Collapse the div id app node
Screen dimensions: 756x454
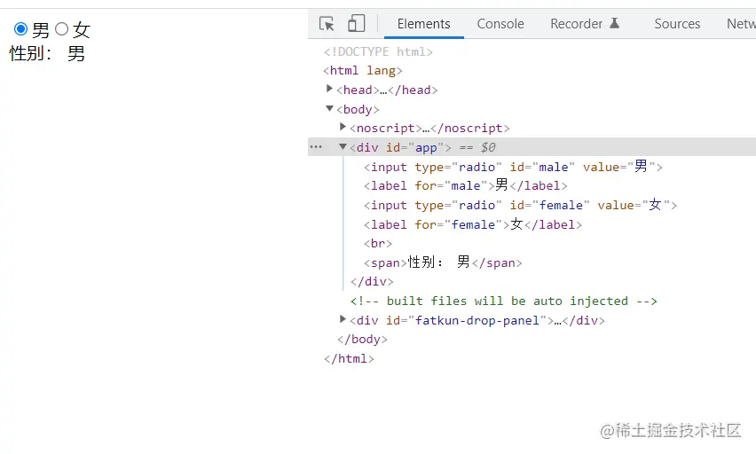click(343, 147)
